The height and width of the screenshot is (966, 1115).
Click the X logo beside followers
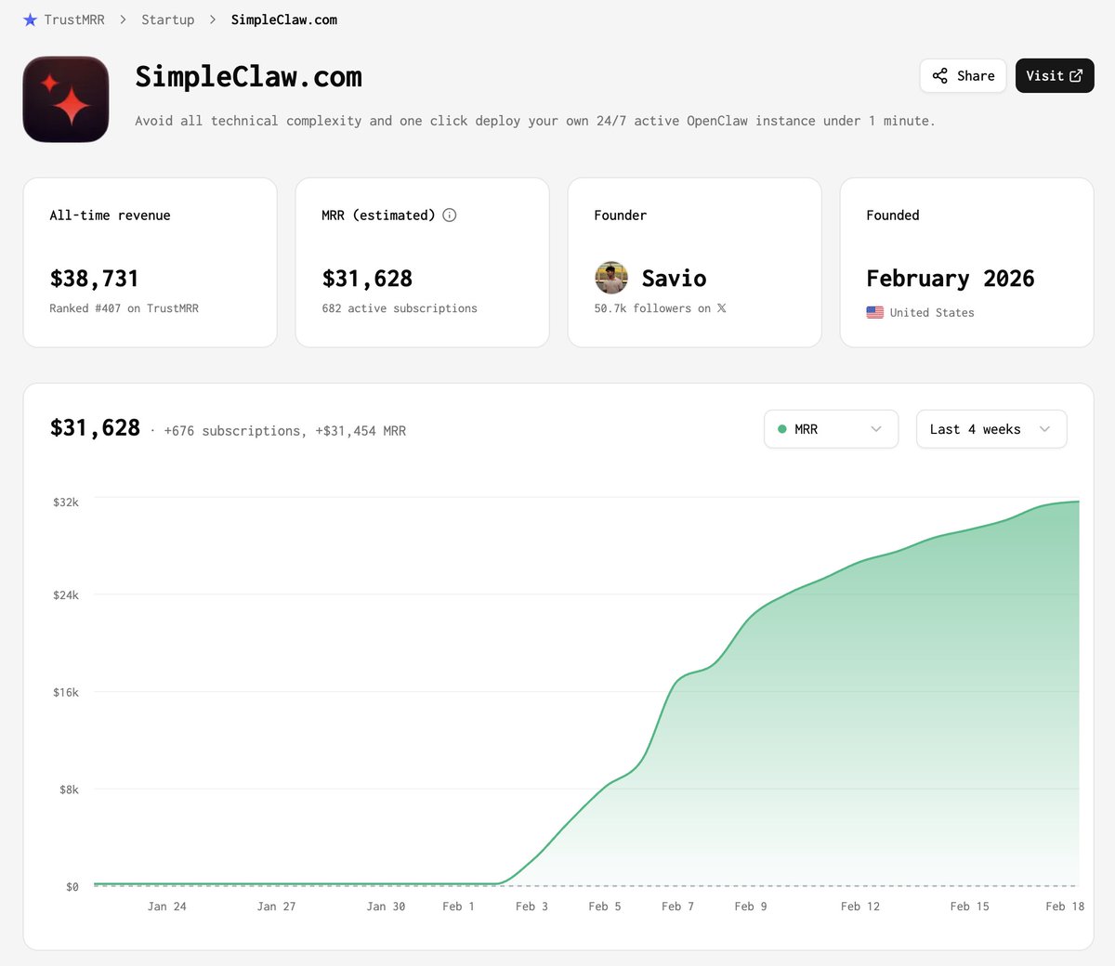pos(721,308)
